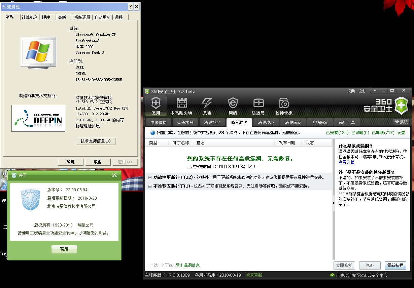
Task: Click the help question mark in 系统属性
Action: click(131, 7)
